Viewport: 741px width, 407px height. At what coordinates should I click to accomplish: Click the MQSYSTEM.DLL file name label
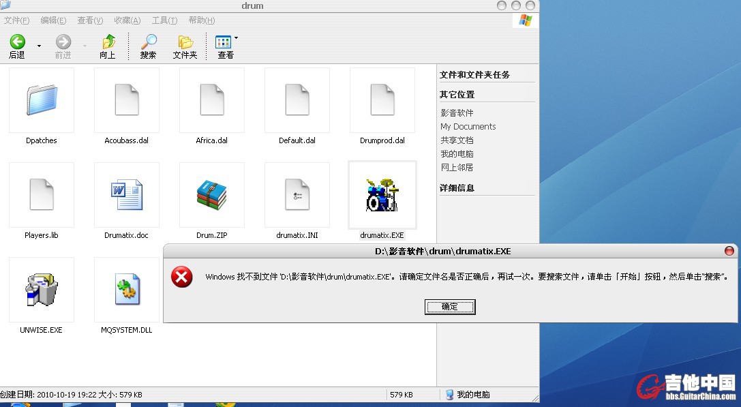127,331
